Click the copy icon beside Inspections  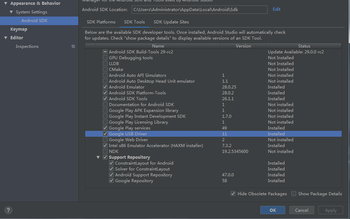pyautogui.click(x=73, y=46)
